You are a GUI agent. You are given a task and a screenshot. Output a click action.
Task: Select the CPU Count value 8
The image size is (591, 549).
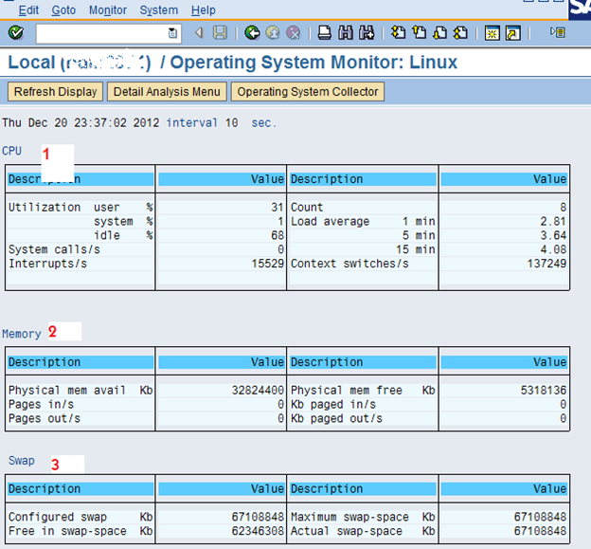(x=563, y=207)
